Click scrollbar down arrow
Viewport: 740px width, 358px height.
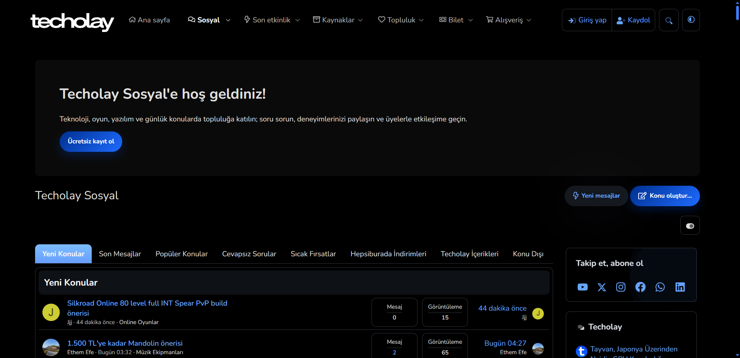tap(737, 355)
